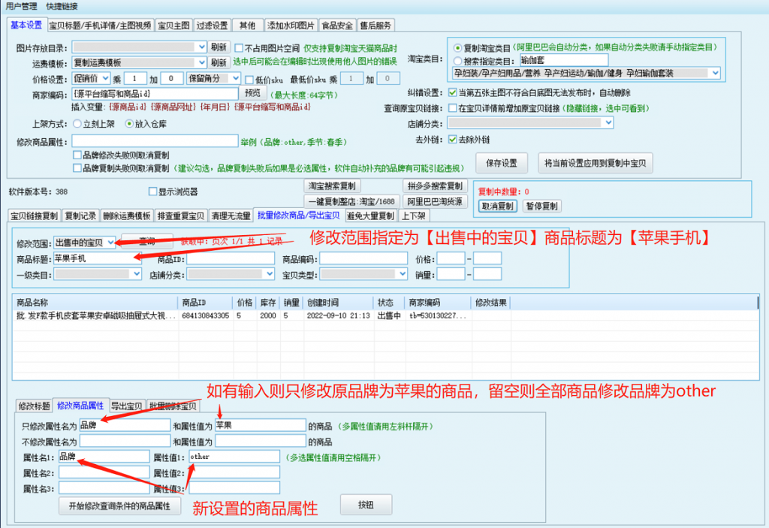The width and height of the screenshot is (769, 528).
Task: Expand the 店铺分类 dropdown in settings
Action: 608,122
